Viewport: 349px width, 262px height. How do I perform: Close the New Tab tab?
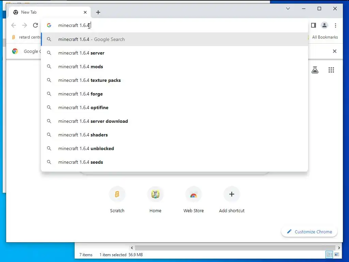pos(85,12)
